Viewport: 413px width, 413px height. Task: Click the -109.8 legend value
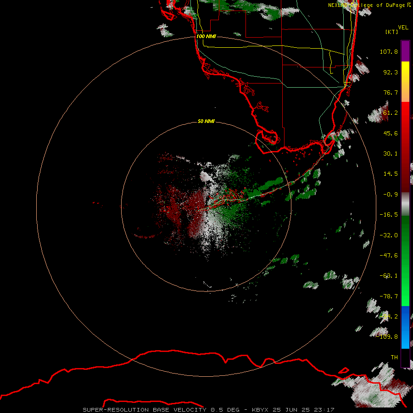(387, 337)
